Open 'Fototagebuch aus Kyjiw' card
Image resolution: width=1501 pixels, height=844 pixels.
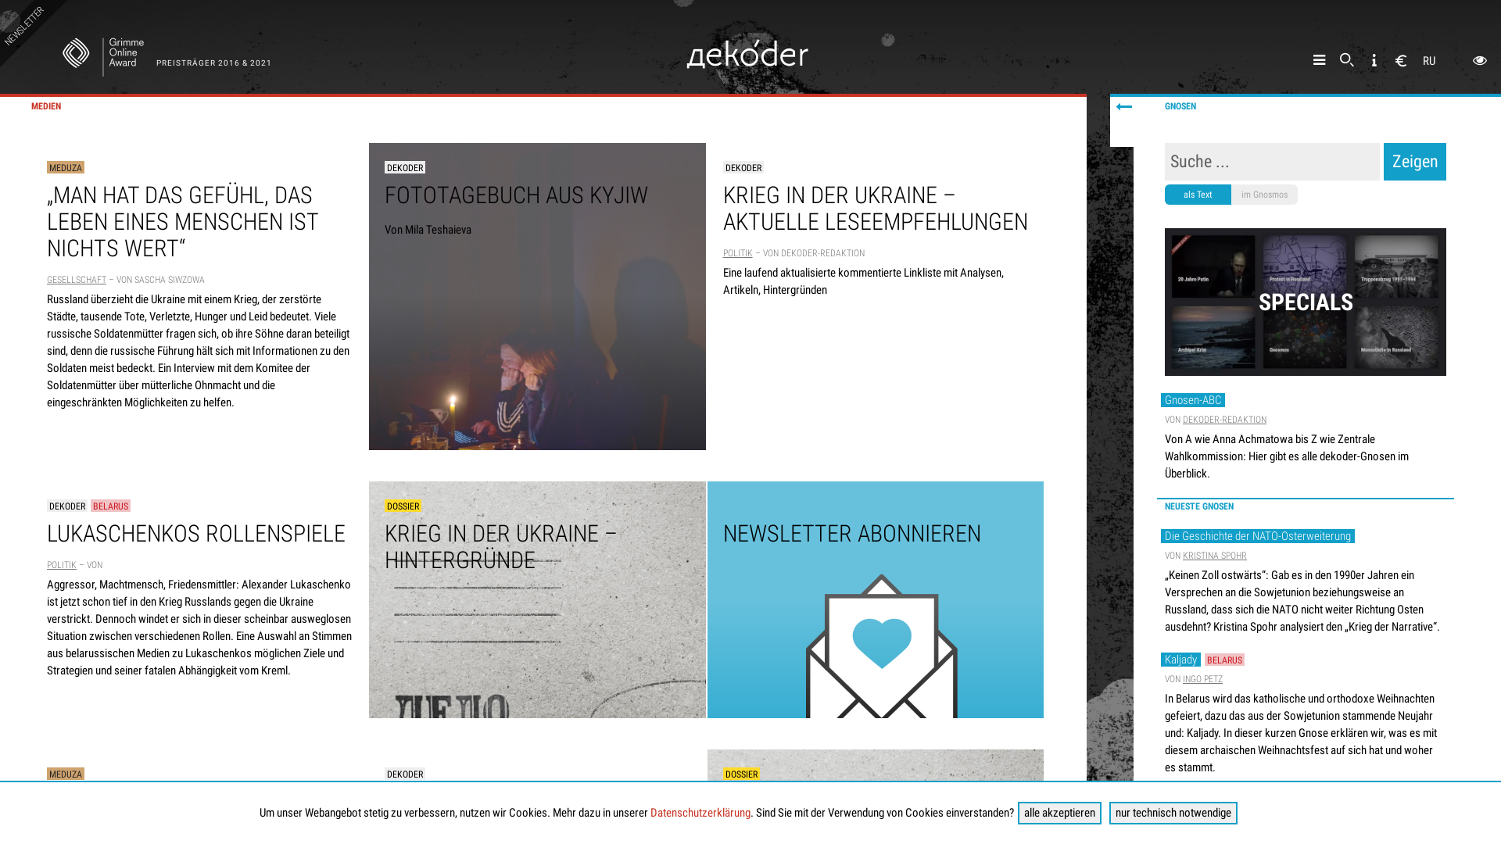coord(537,296)
